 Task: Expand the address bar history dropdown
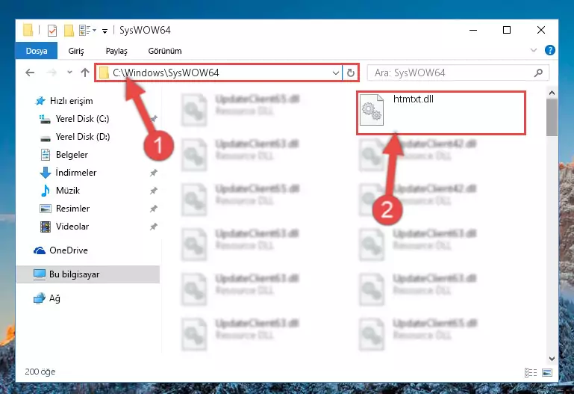335,73
